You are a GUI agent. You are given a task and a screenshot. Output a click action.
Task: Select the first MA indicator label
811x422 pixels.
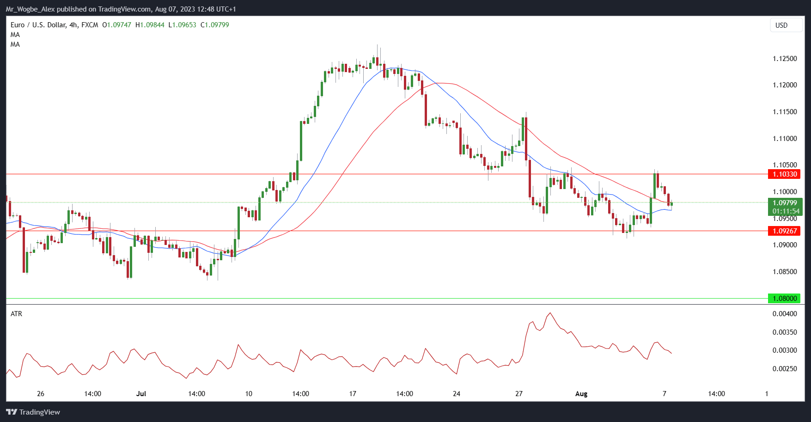coord(15,35)
